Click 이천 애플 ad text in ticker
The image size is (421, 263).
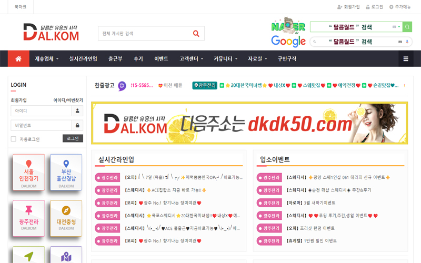tap(170, 85)
